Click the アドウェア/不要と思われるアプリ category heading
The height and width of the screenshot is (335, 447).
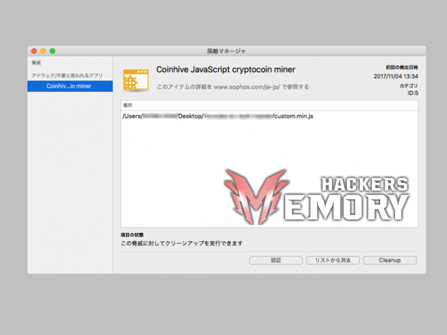(67, 76)
